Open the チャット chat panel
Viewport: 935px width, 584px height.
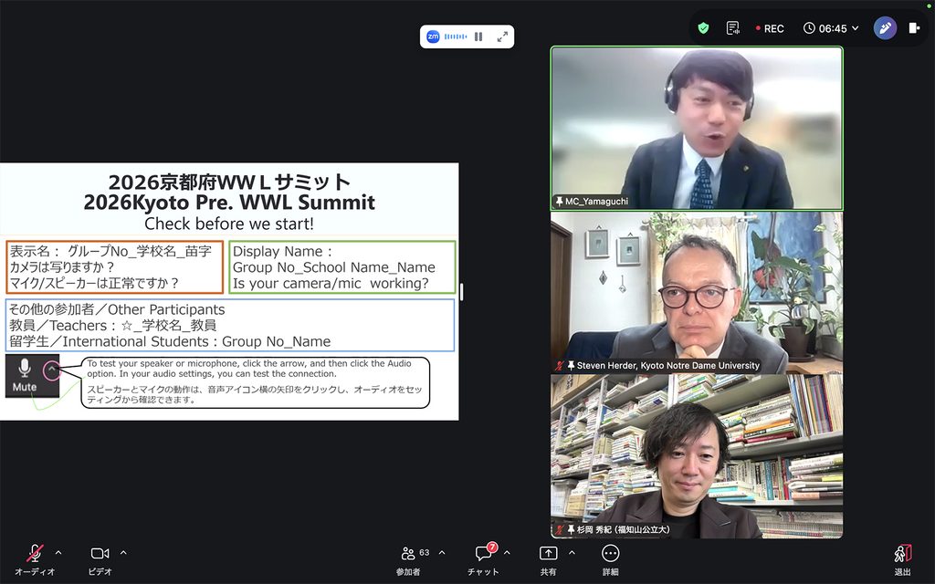coord(484,559)
